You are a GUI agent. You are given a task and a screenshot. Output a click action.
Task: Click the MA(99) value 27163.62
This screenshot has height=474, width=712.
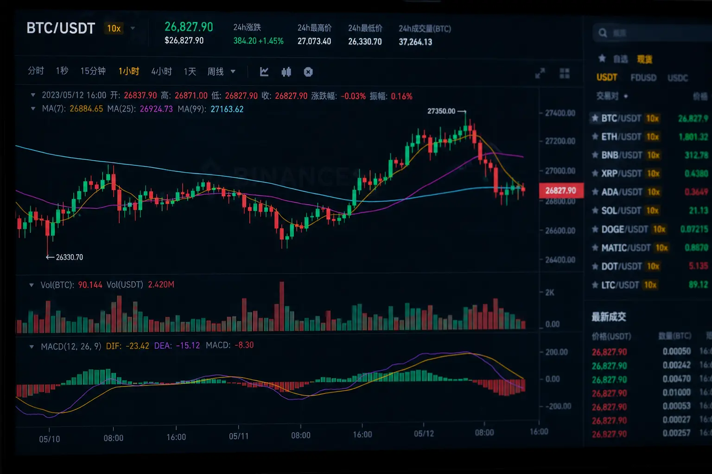click(227, 109)
